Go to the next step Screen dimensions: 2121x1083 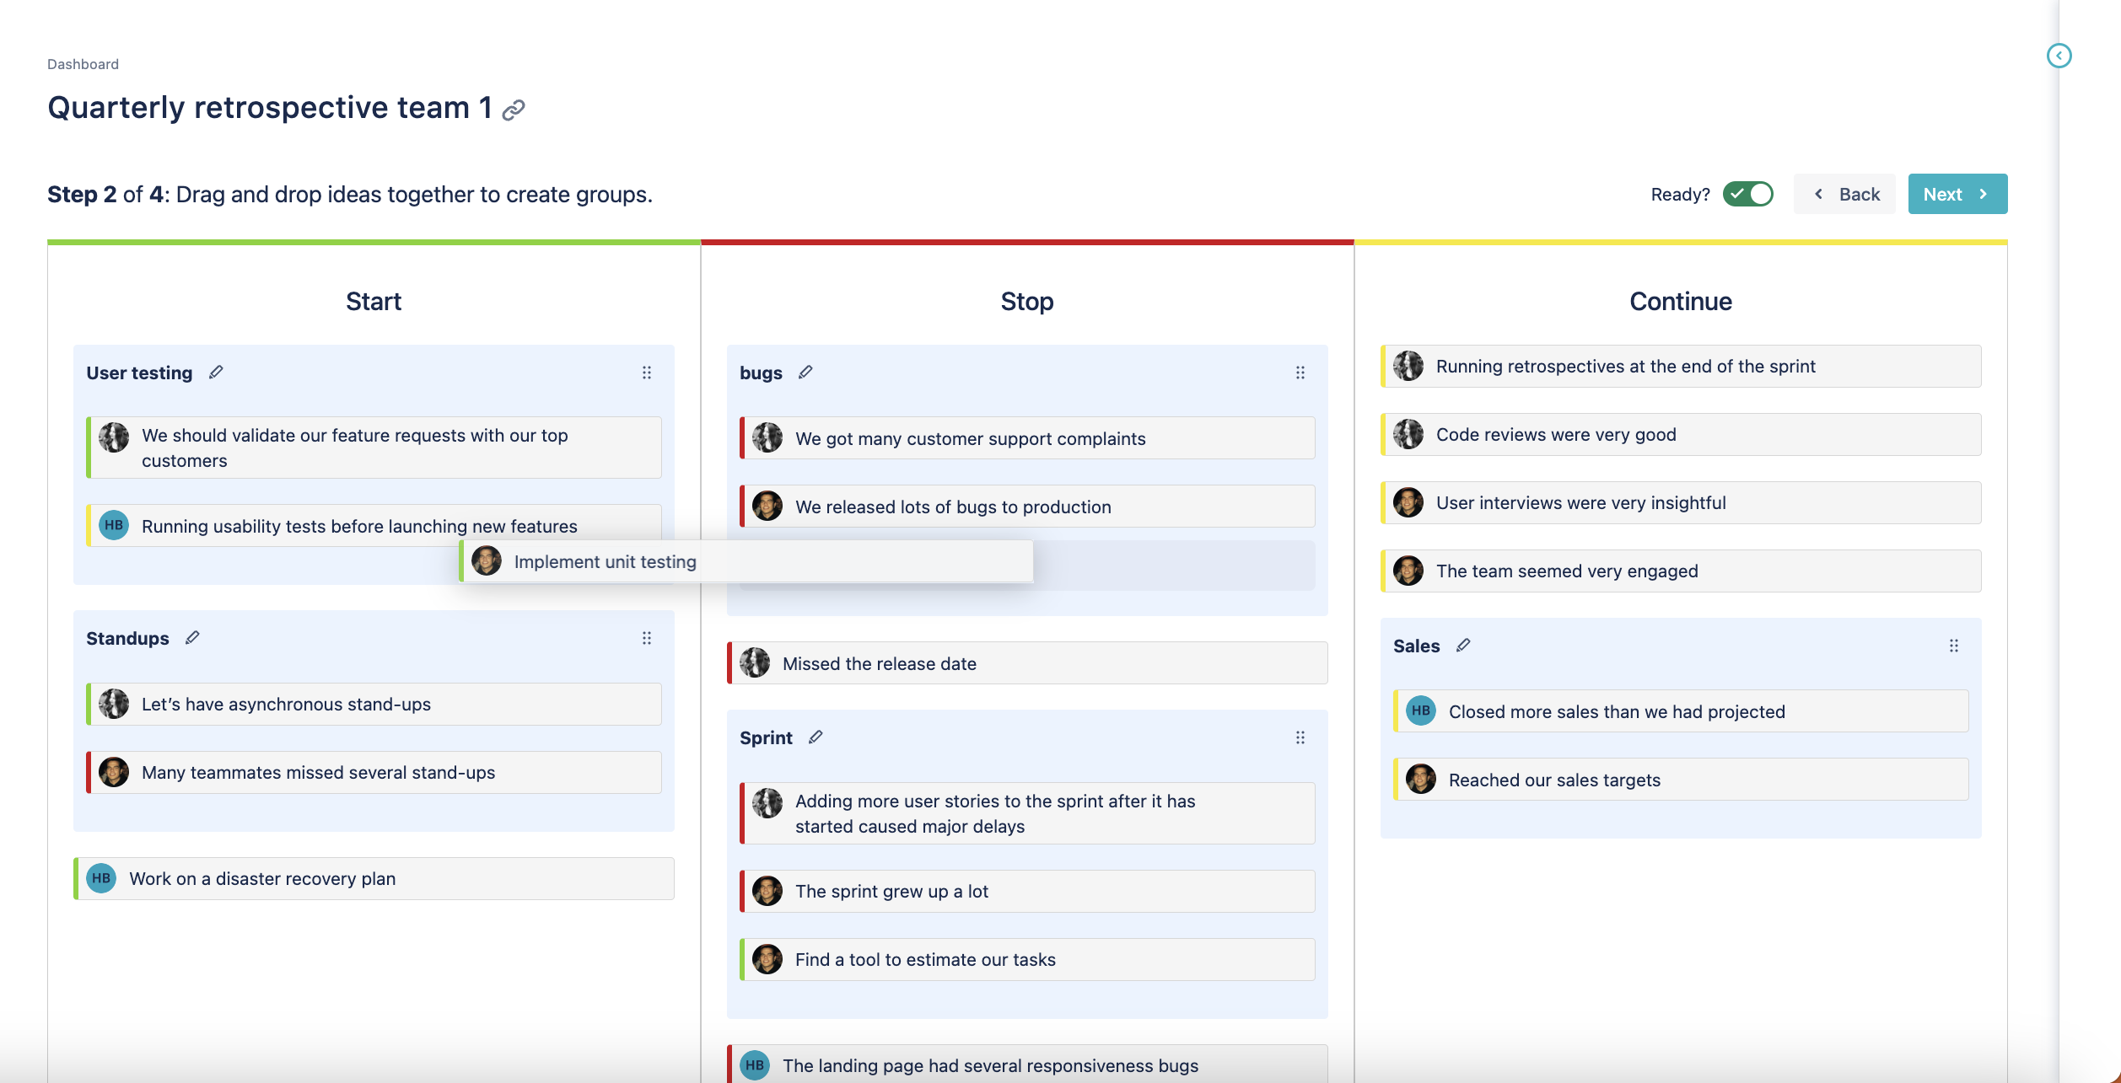pyautogui.click(x=1957, y=194)
